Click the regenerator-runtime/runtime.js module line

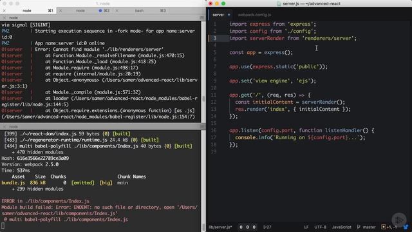click(82, 140)
